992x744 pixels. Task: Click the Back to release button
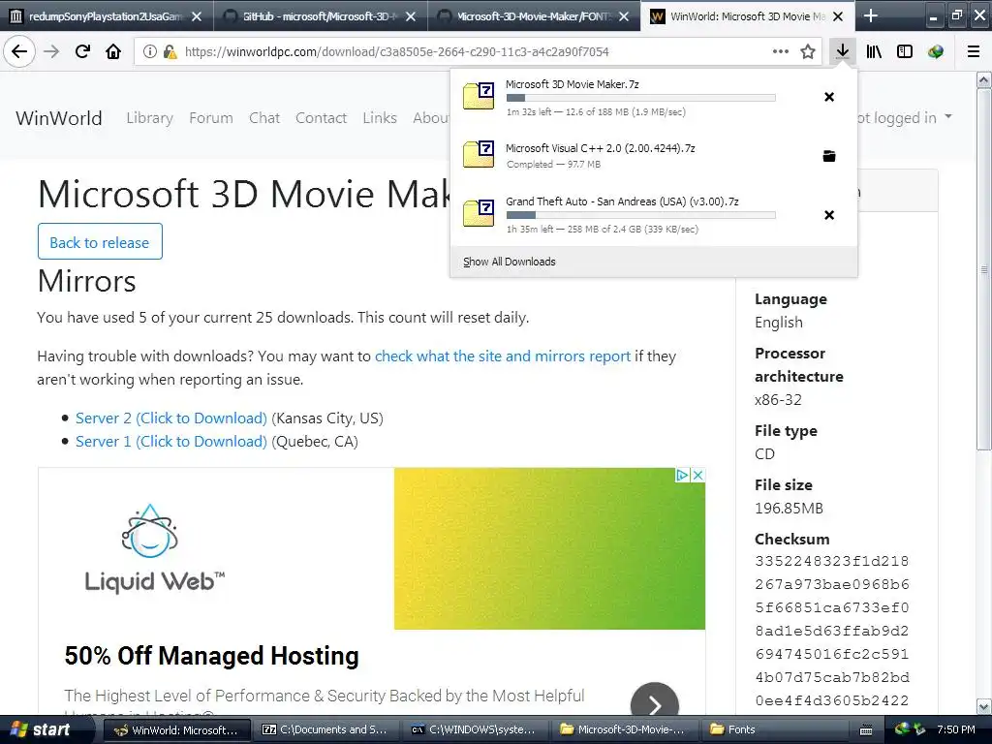(100, 241)
